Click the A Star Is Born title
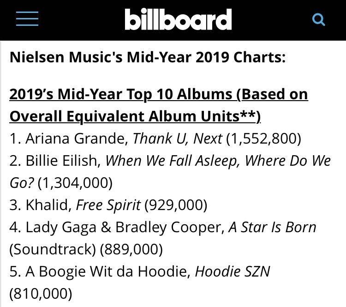 click(272, 227)
